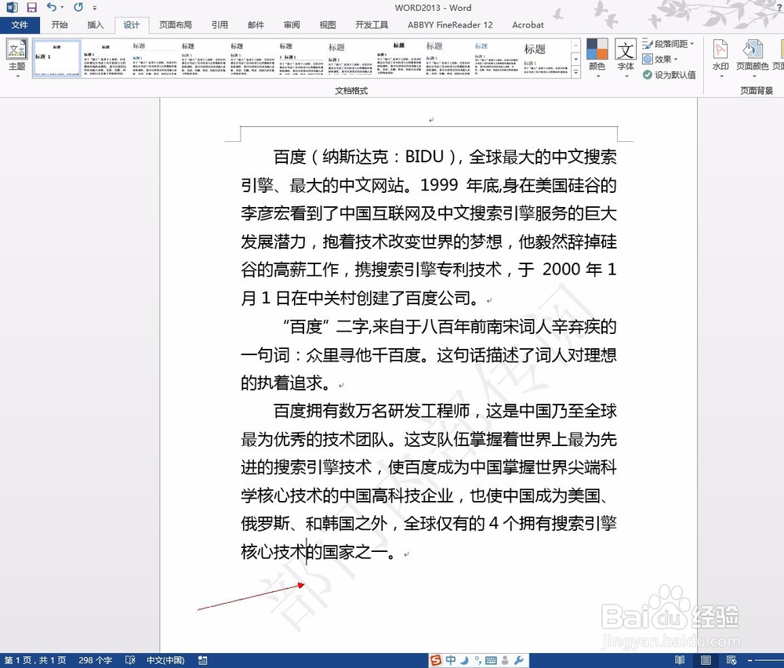The image size is (784, 668).
Task: Open Customize Quick Access Toolbar dropdown
Action: point(95,8)
